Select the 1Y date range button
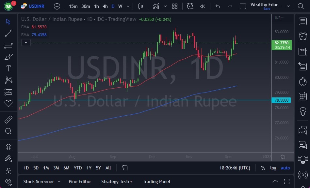 (x=89, y=168)
